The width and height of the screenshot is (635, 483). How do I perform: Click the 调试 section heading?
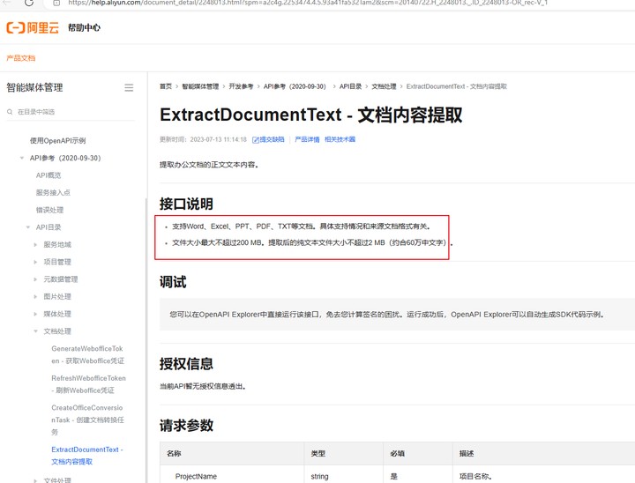click(173, 282)
